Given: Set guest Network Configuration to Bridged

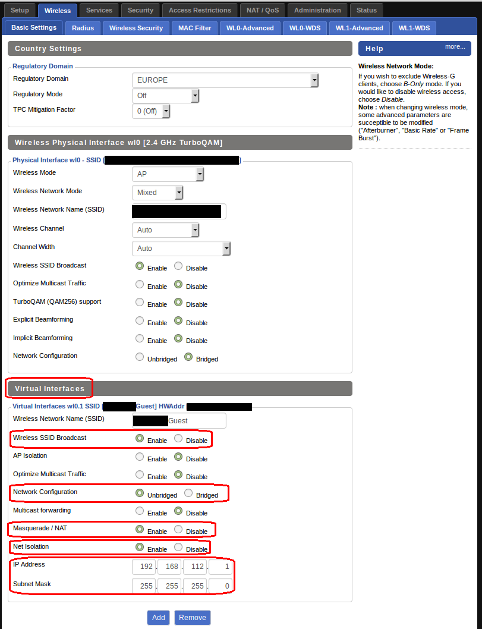Looking at the screenshot, I should click(188, 493).
